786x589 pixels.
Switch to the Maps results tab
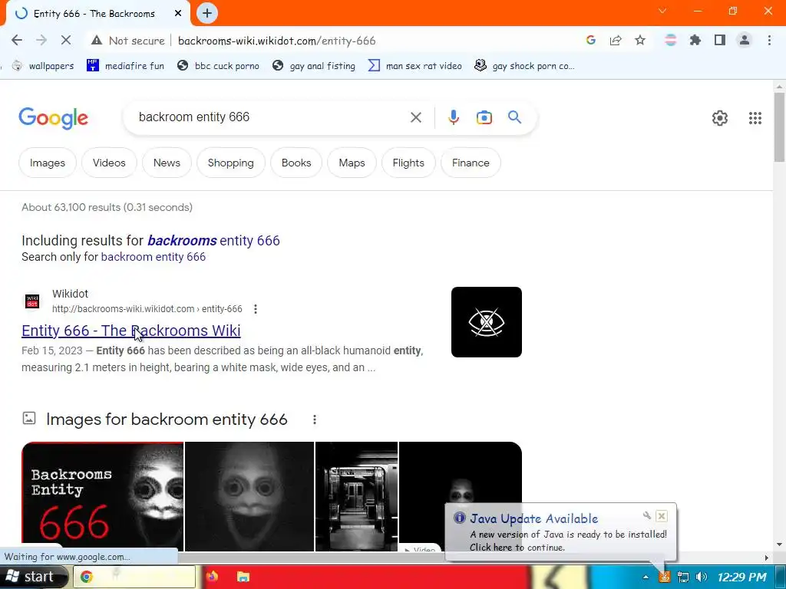352,163
